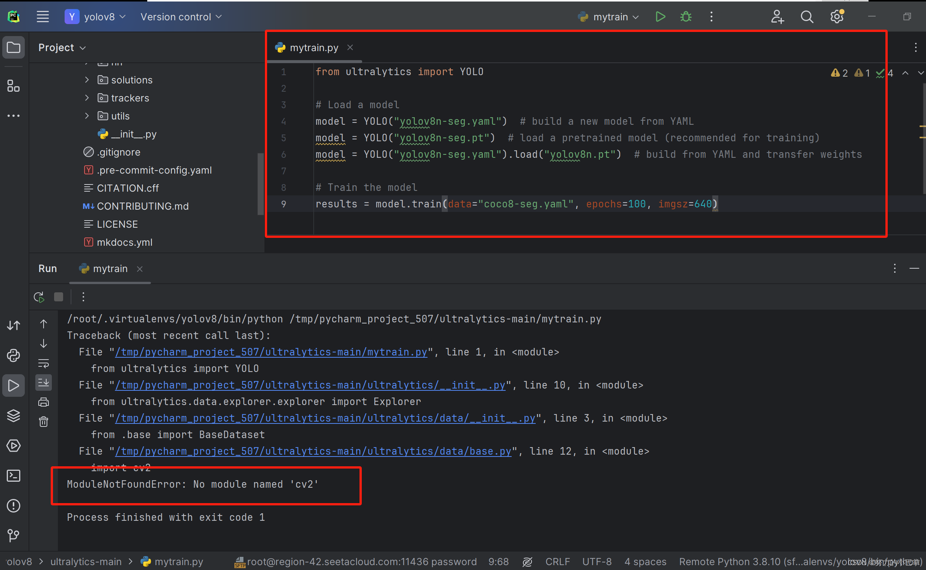
Task: Close the mytrain.py editor tab
Action: (350, 47)
